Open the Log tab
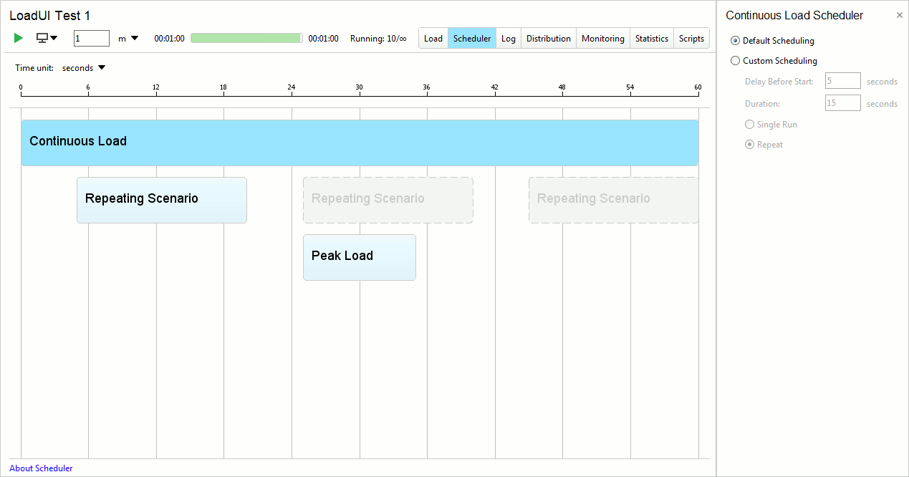909x477 pixels. click(509, 38)
